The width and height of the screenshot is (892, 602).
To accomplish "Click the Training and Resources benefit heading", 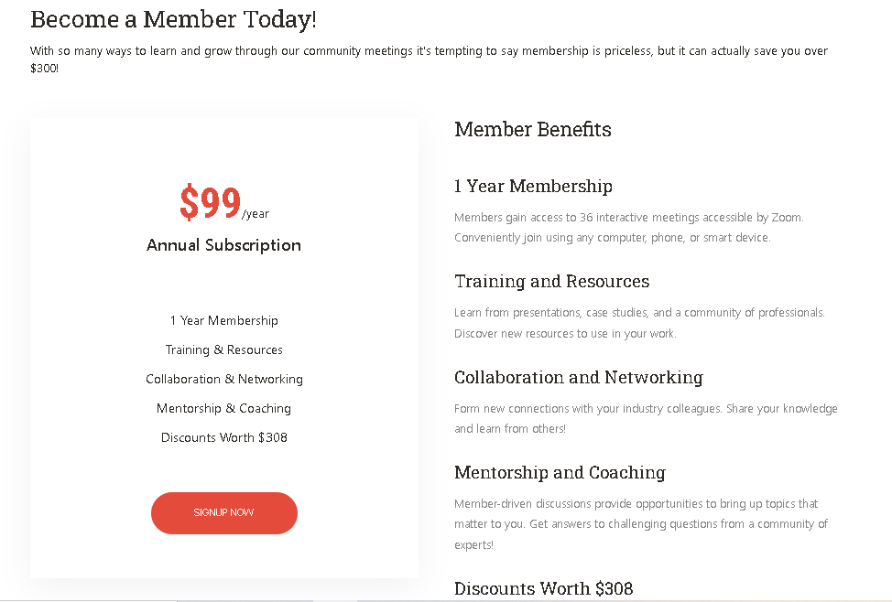I will (x=551, y=282).
